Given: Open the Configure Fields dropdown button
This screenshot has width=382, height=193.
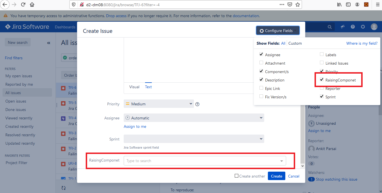Looking at the screenshot, I should [278, 31].
